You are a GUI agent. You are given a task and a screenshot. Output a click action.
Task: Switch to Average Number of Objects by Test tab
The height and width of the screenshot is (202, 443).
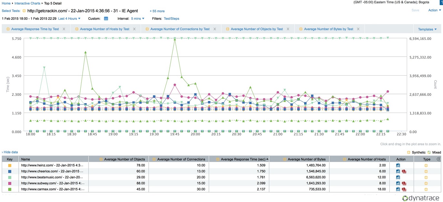click(257, 29)
